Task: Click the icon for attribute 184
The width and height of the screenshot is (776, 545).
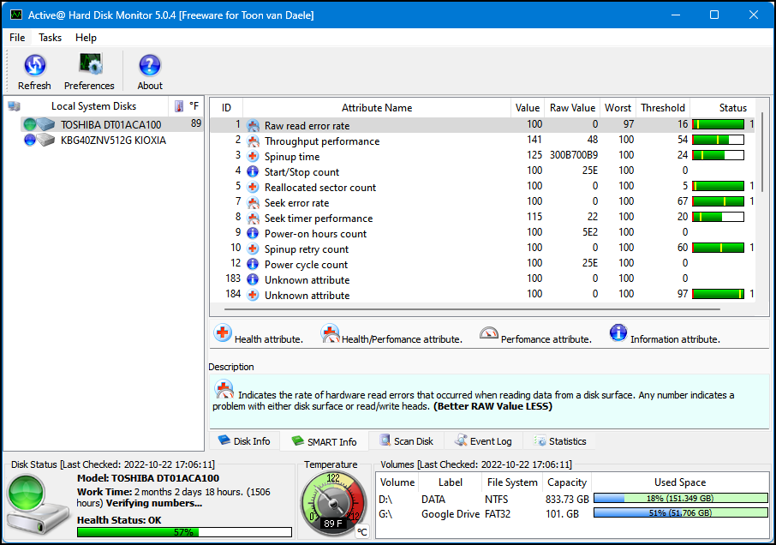Action: 253,295
